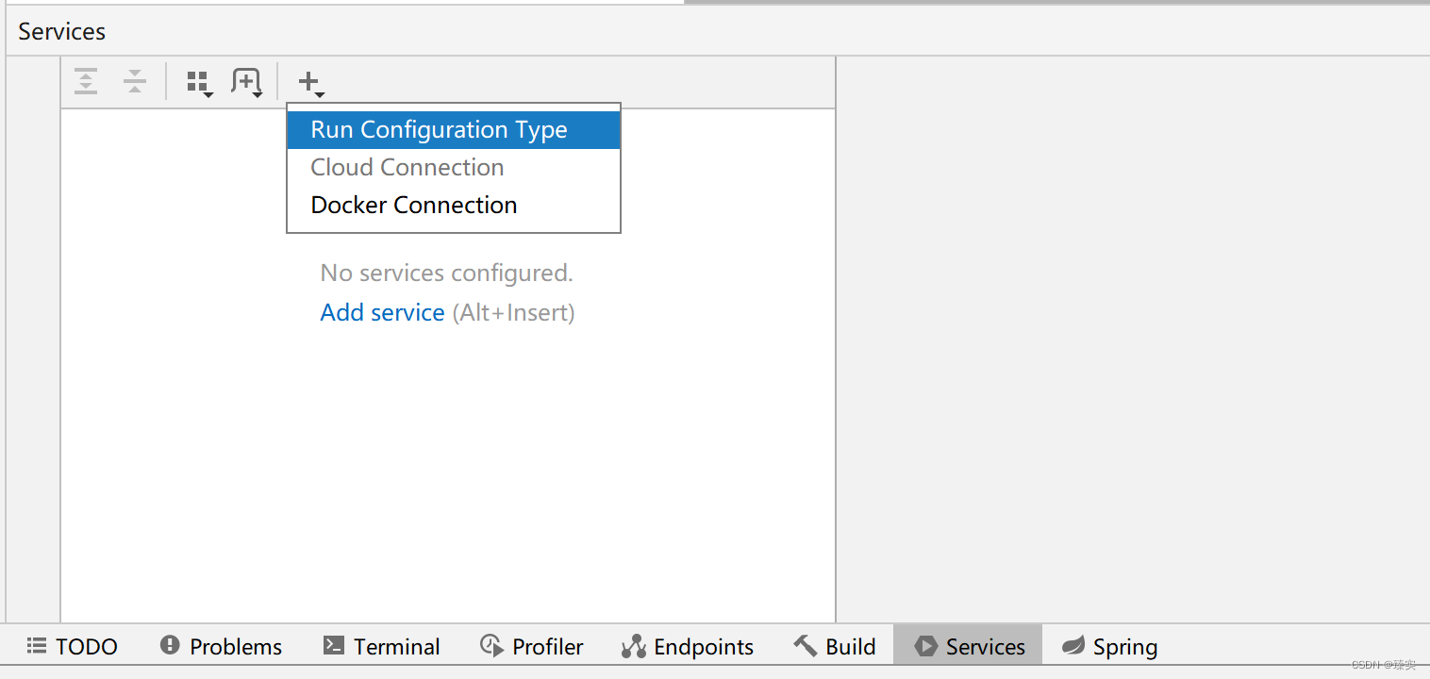The height and width of the screenshot is (679, 1430).
Task: Open the Problems tool window tab
Action: (221, 646)
